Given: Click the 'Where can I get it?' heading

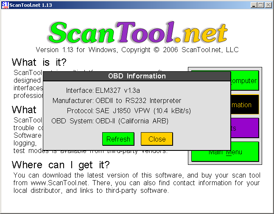Looking at the screenshot, I should coord(61,165).
